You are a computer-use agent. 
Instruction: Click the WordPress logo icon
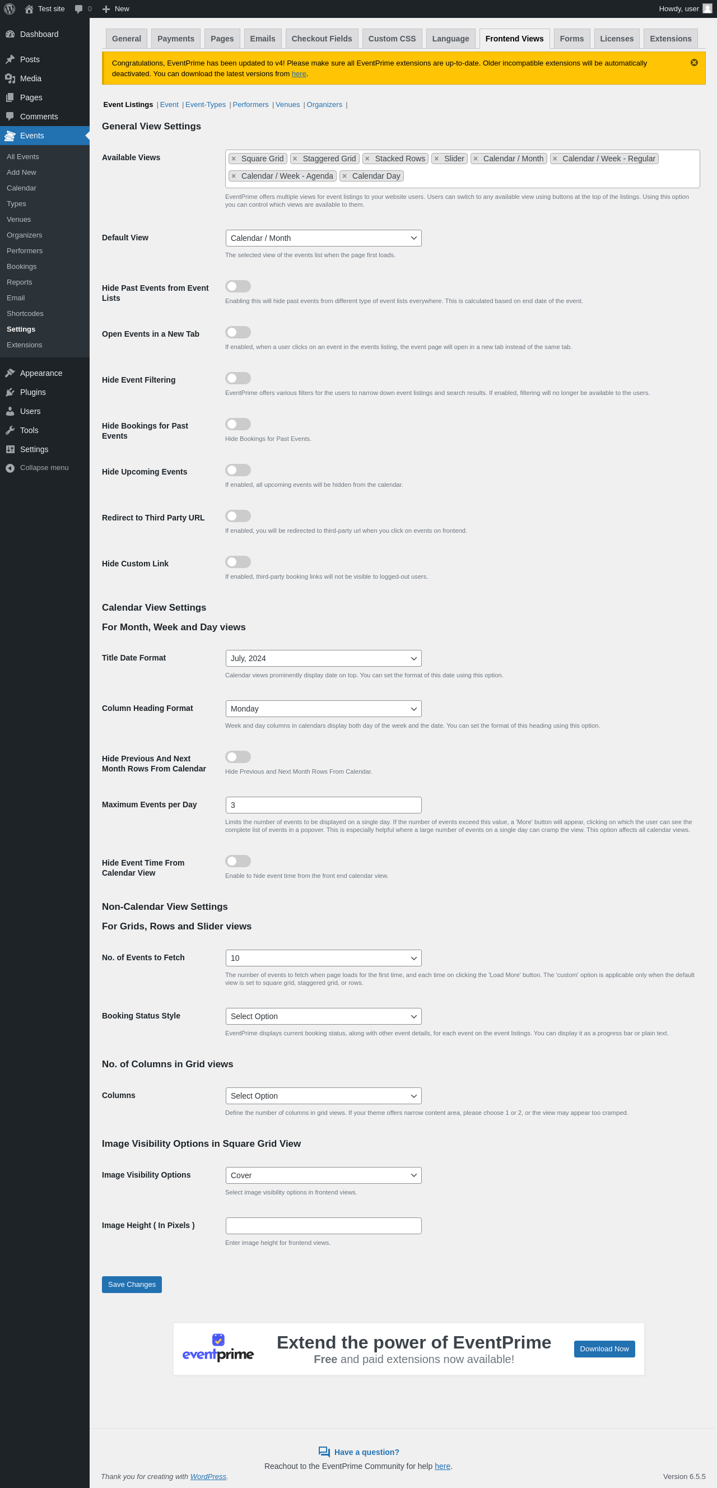10,8
